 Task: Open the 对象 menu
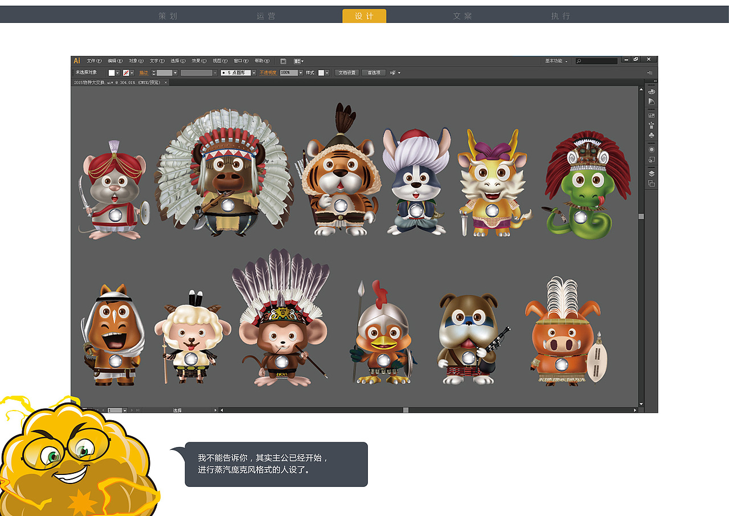point(136,60)
